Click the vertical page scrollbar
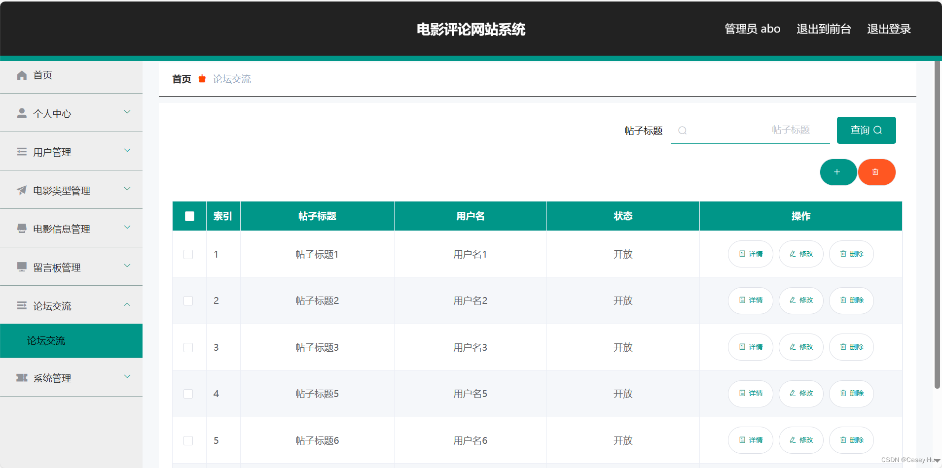This screenshot has width=942, height=468. pyautogui.click(x=937, y=225)
